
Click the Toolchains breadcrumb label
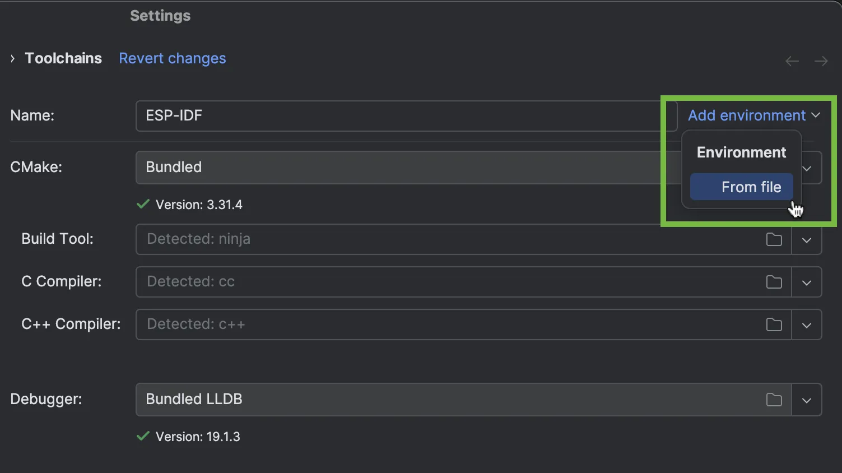pos(63,58)
